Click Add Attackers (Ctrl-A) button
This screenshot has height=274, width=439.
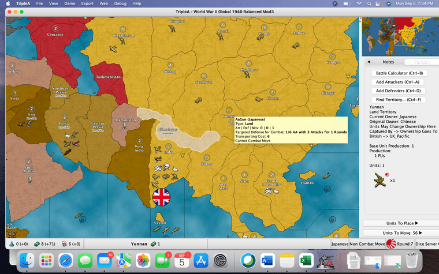tap(397, 82)
